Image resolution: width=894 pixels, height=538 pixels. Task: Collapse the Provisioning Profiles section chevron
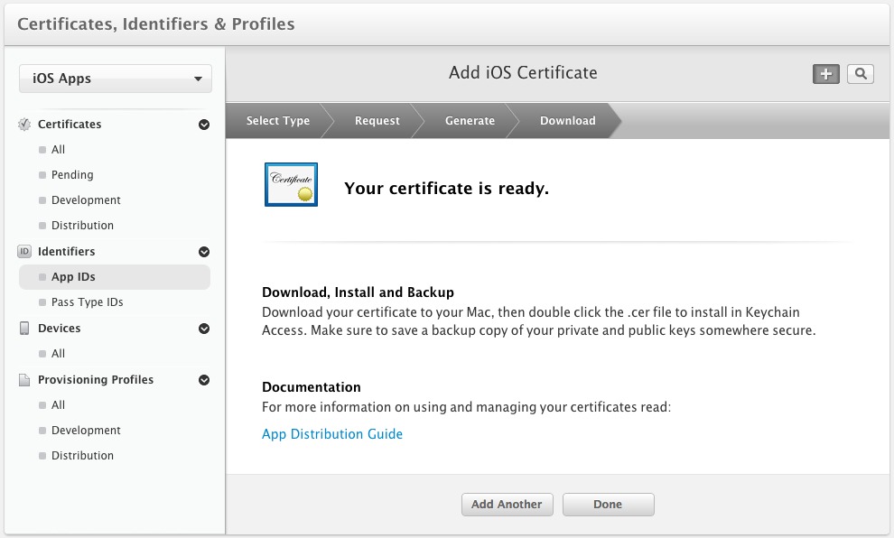204,380
